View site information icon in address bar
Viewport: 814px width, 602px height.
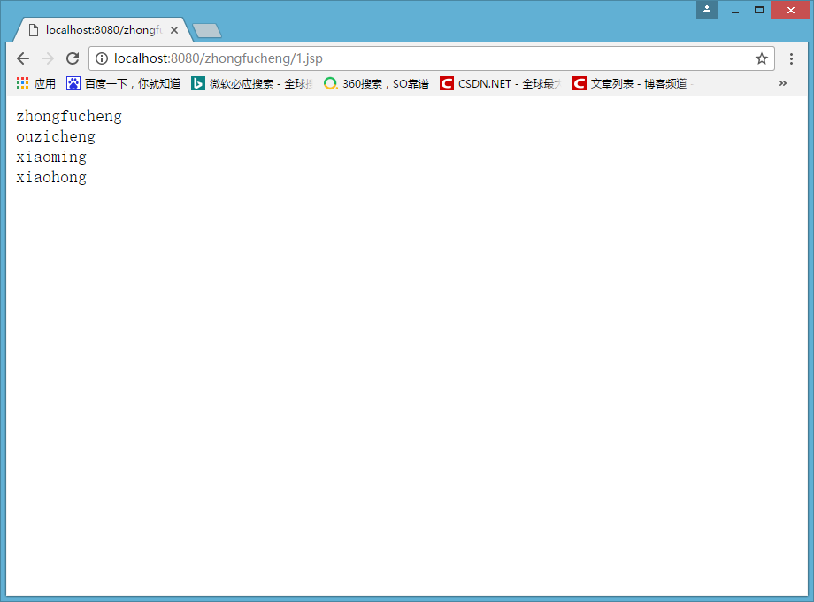[102, 58]
